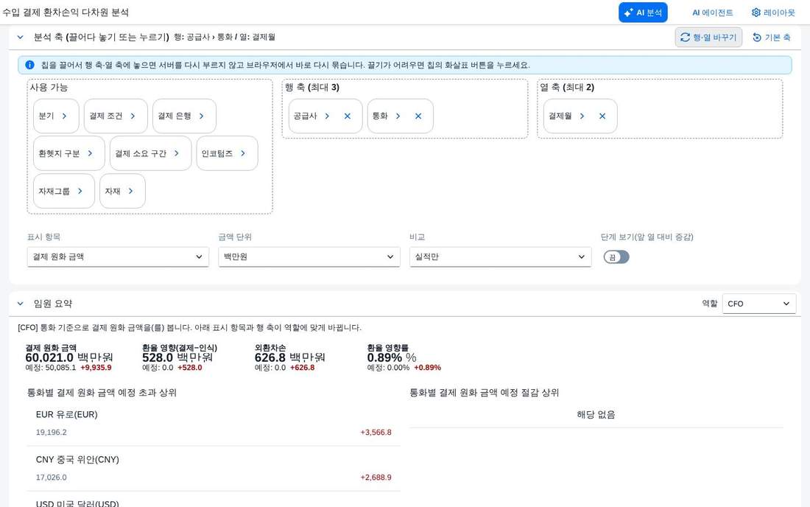This screenshot has height=507, width=810.
Task: Click the 17,026.0 CNY amount
Action: [x=51, y=478]
